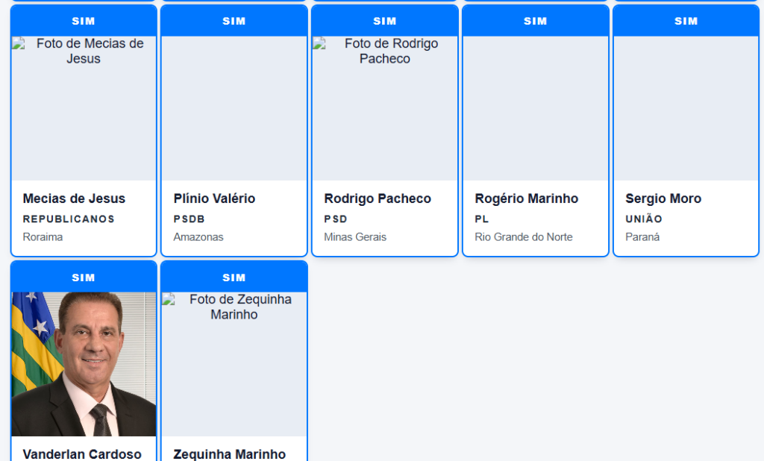Select the SIM badge above Sergio Moro
764x461 pixels.
pyautogui.click(x=686, y=21)
